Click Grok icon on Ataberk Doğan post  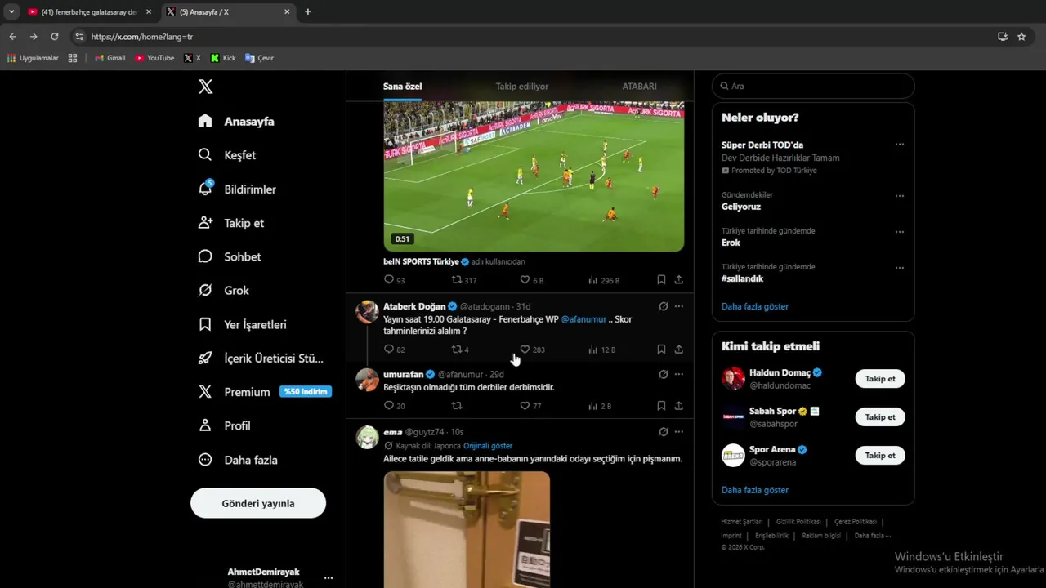point(664,306)
